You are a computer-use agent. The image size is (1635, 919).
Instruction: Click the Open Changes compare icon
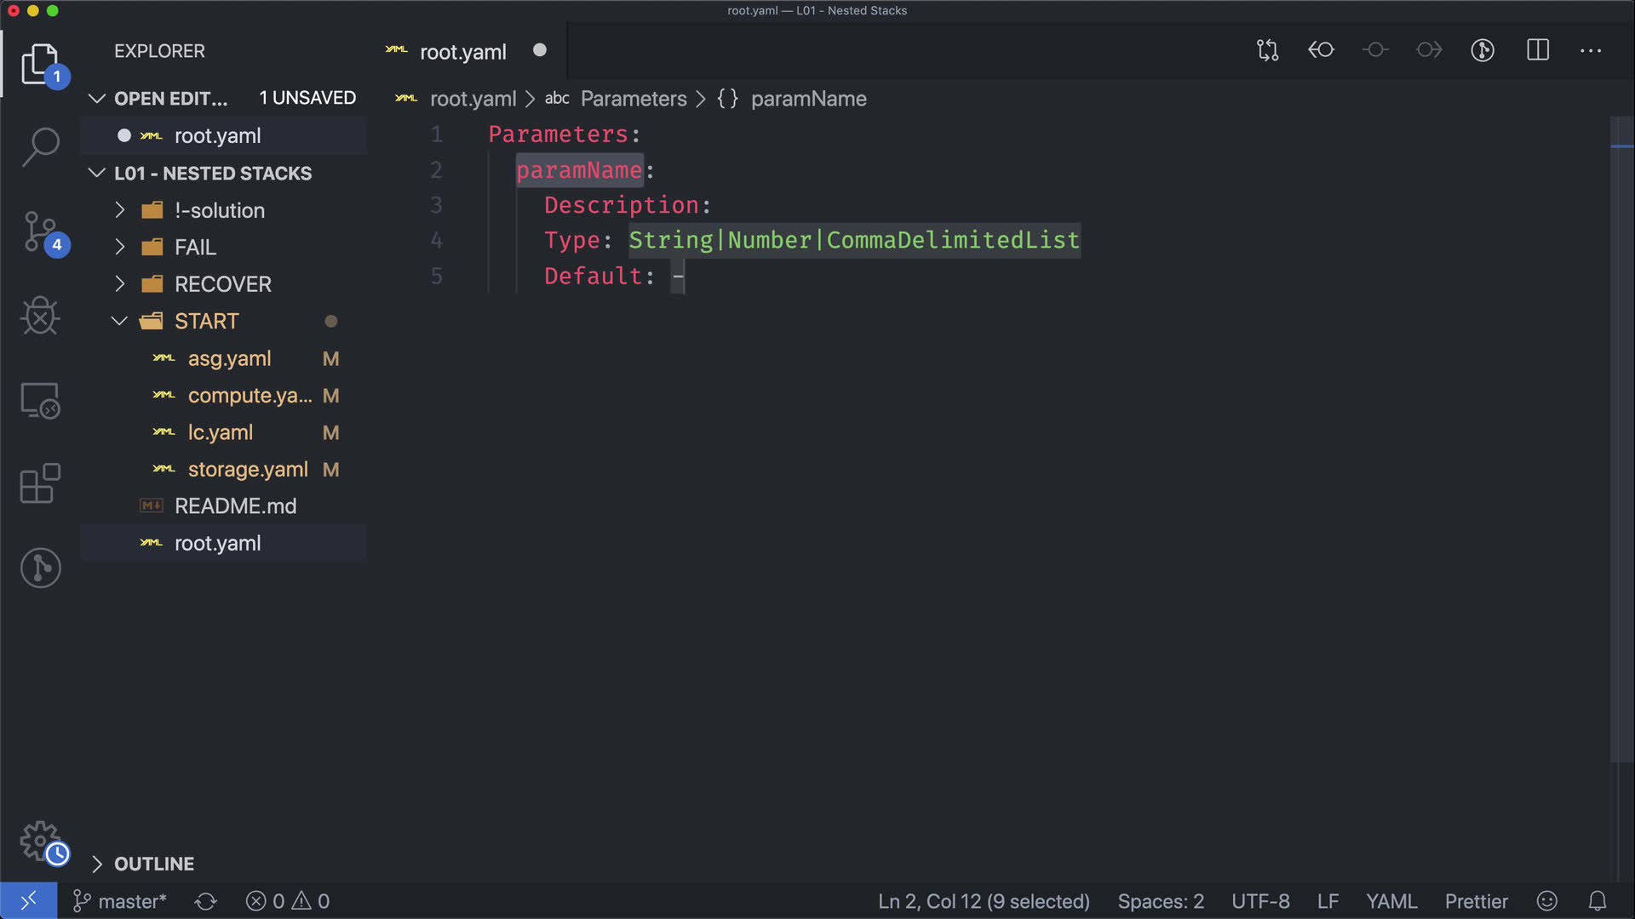(x=1267, y=50)
